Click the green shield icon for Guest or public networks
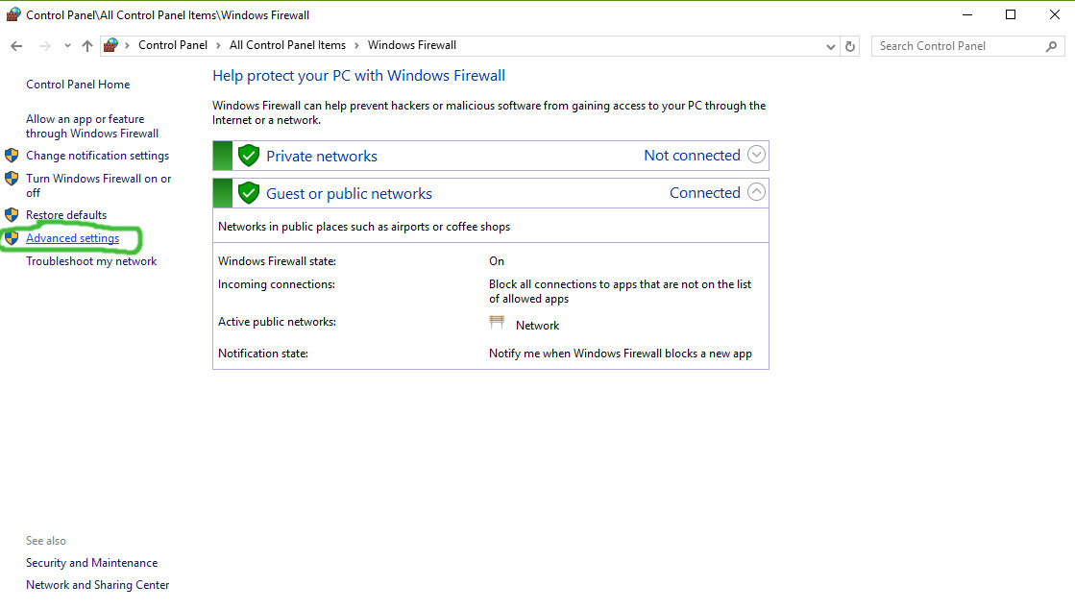 (248, 193)
